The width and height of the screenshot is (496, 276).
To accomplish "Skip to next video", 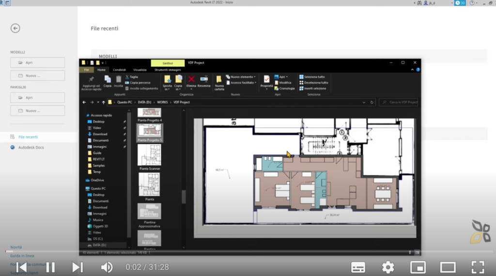I will tap(77, 267).
